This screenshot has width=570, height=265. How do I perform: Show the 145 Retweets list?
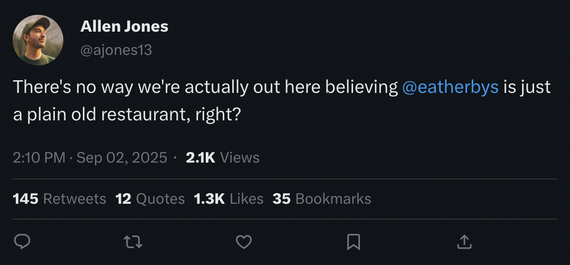[x=59, y=198]
